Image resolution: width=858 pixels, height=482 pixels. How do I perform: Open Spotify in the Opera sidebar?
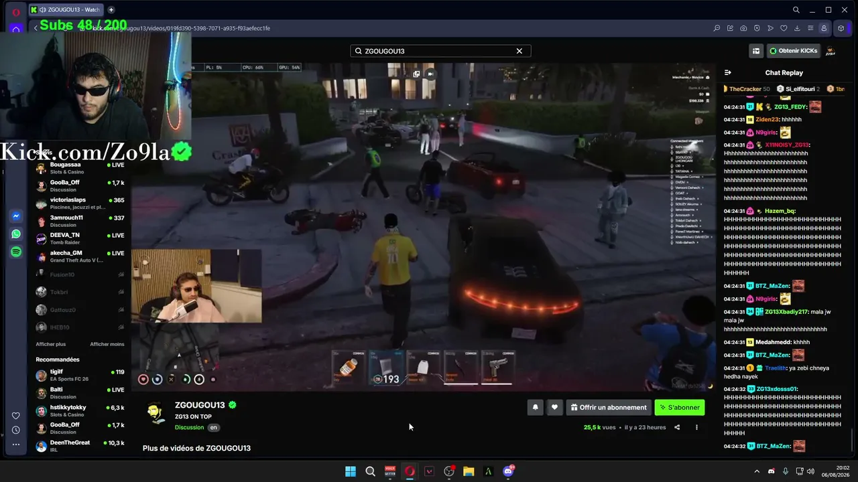16,252
